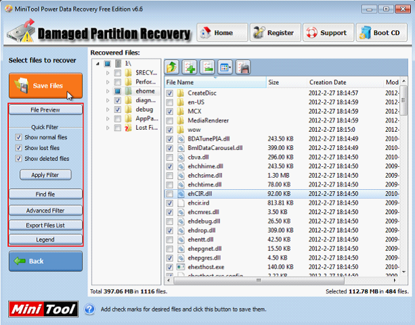Screen dimensions: 415x325
Task: Open the Find file button
Action: (x=45, y=194)
